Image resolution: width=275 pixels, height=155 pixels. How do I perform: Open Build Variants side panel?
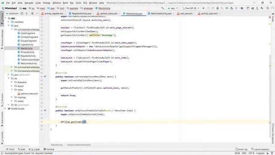pos(2,119)
